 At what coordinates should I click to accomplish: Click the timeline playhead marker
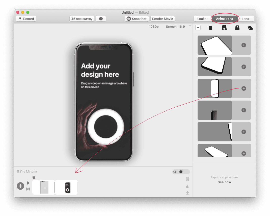point(34,178)
